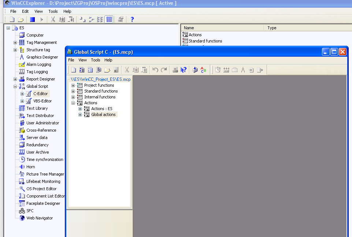Viewport: 352px width, 237px height.
Task: Click blue Deactivate runtime square in WinCCExplorer
Action: coord(32,19)
